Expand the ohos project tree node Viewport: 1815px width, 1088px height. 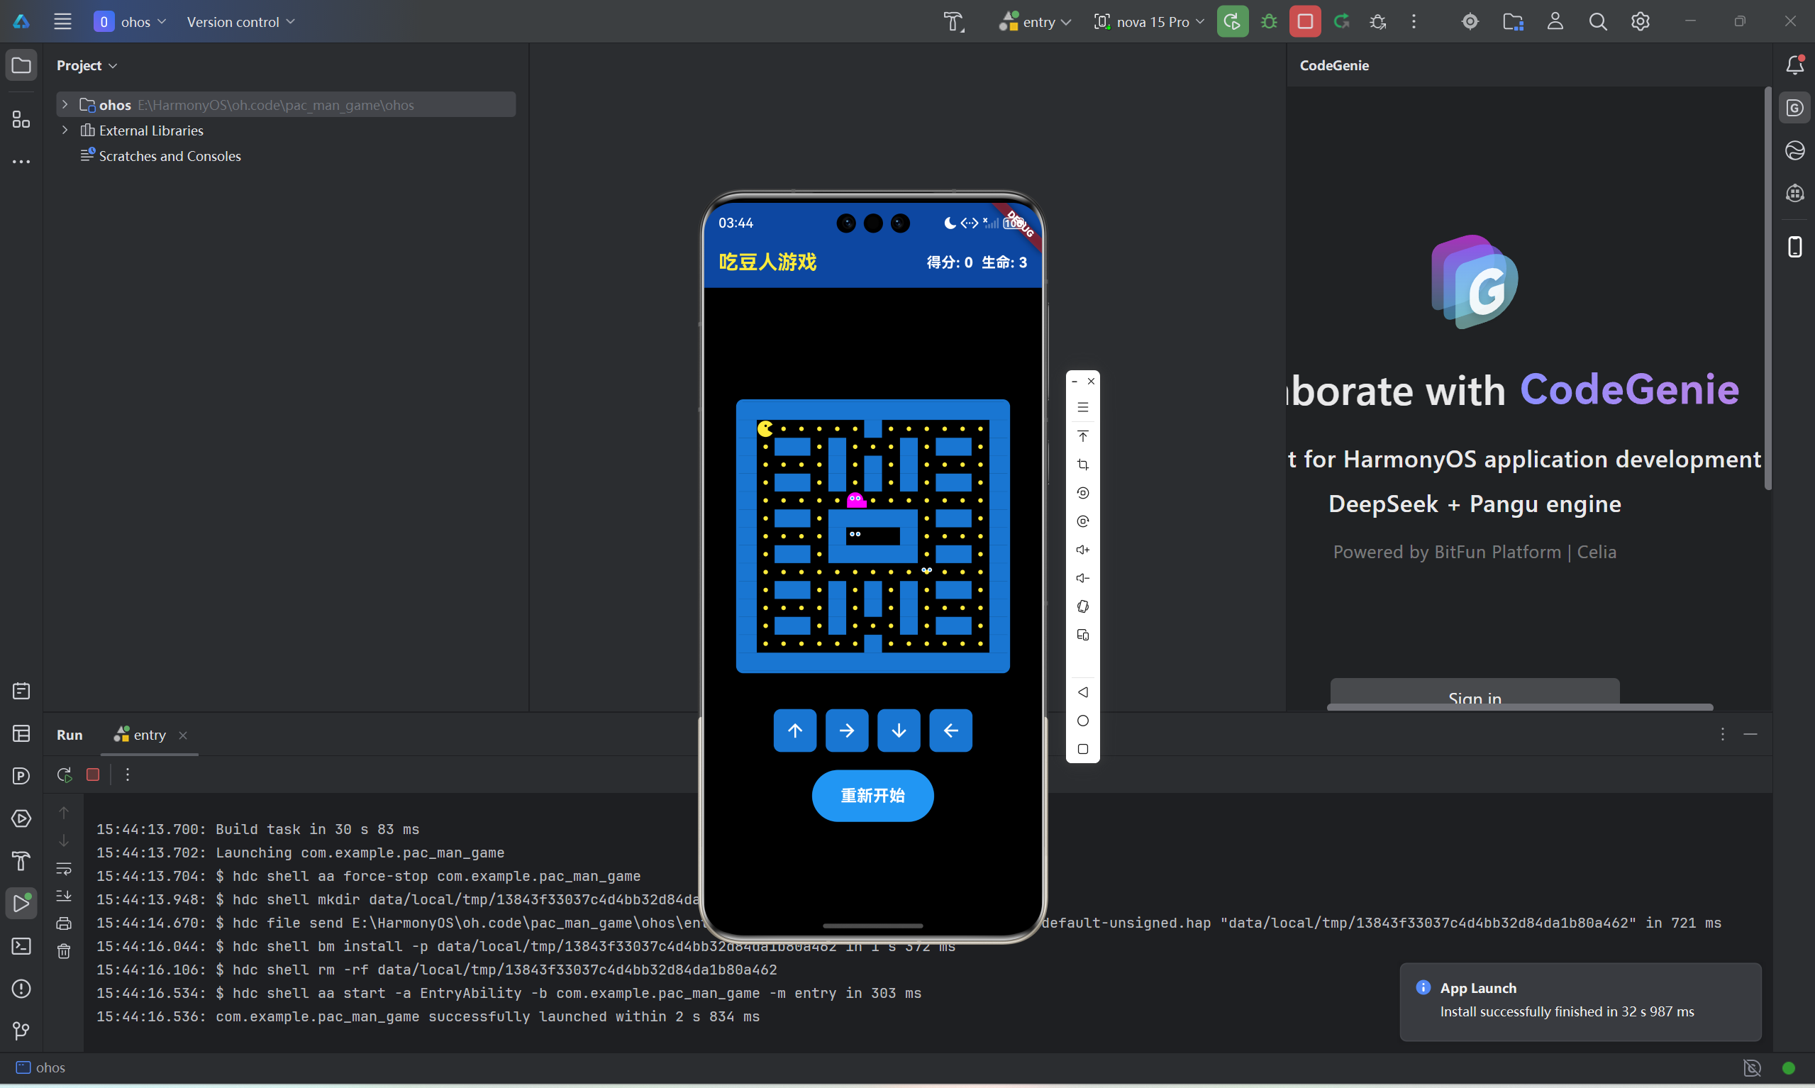(65, 104)
